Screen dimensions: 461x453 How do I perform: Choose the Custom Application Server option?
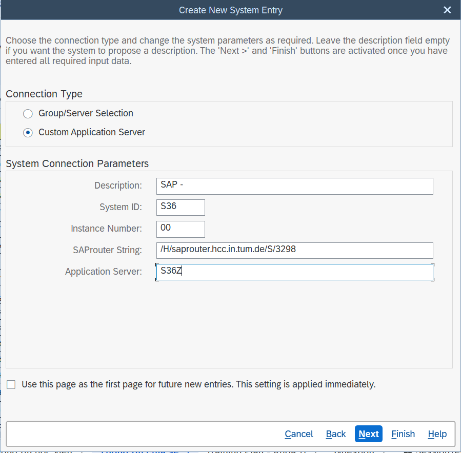(x=28, y=132)
